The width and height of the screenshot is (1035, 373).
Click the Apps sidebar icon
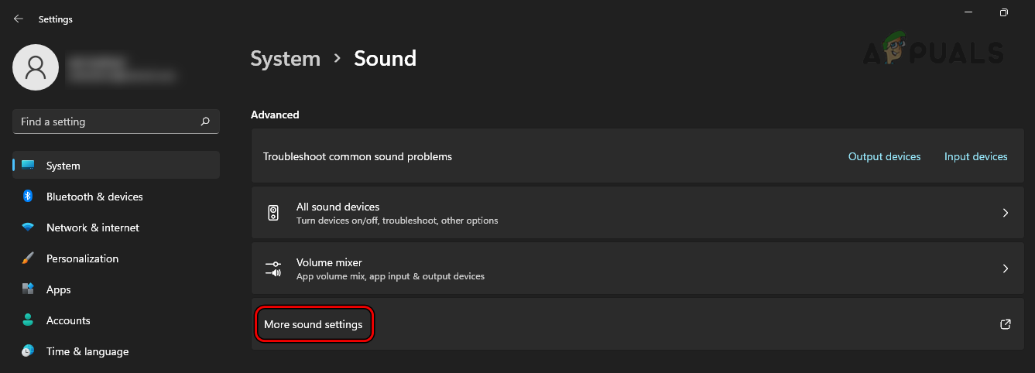(x=28, y=289)
